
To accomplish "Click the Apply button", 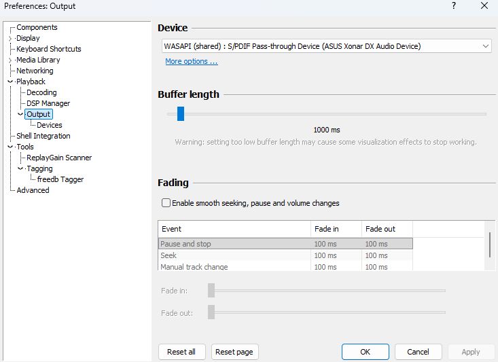I will 471,352.
